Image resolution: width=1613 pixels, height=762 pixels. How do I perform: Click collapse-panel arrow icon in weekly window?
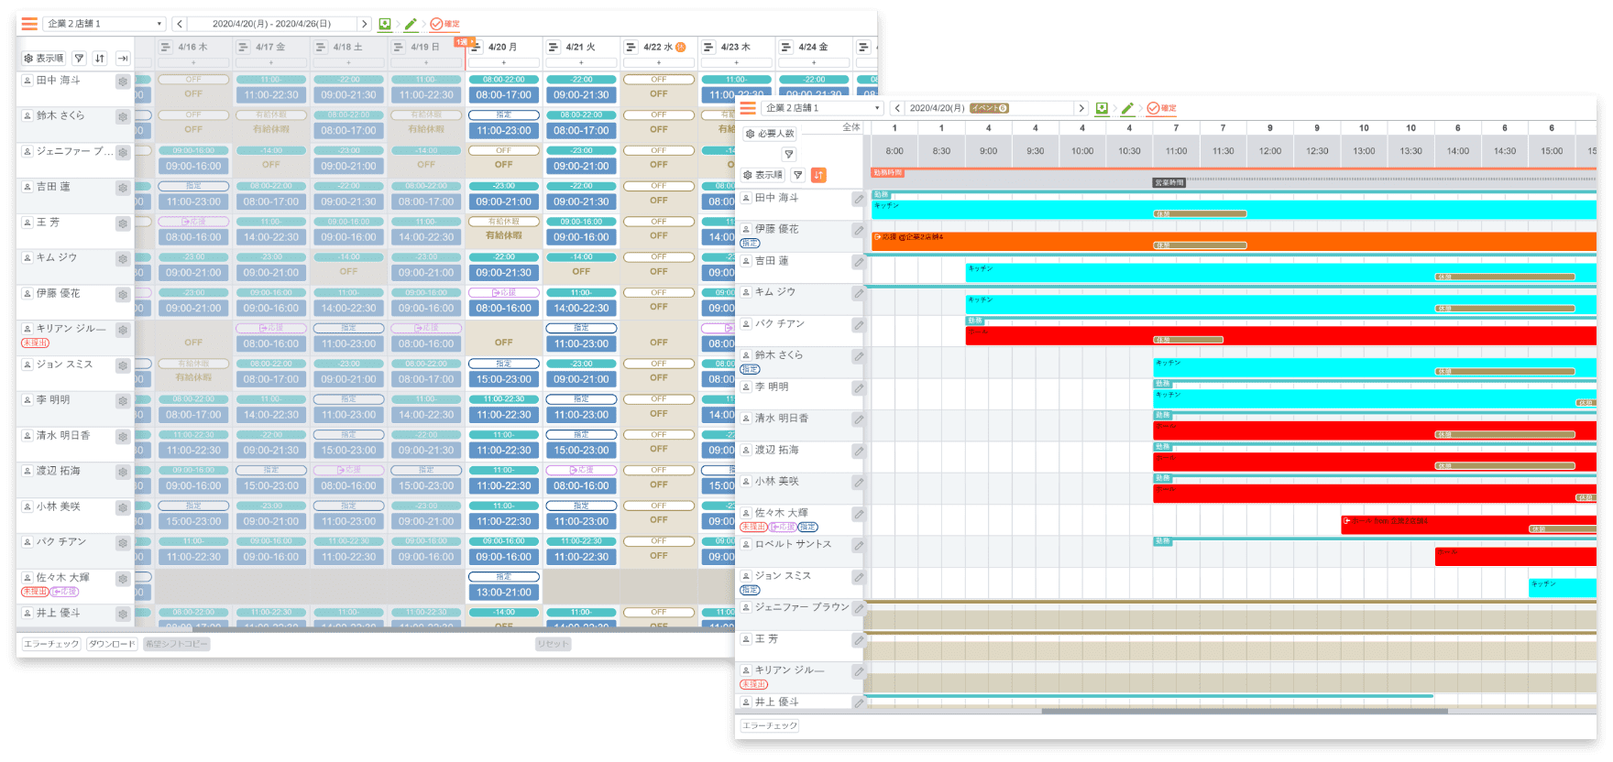tap(123, 59)
